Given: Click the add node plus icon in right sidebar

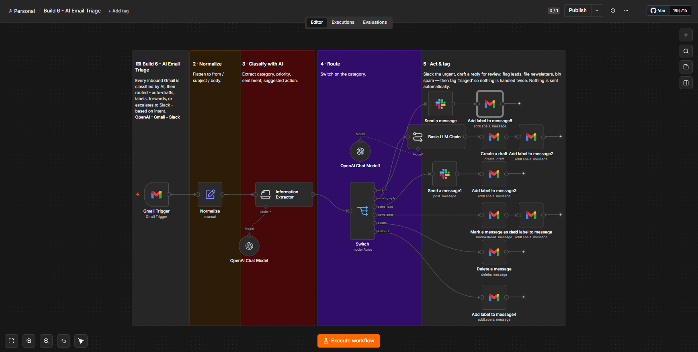Looking at the screenshot, I should tap(686, 35).
